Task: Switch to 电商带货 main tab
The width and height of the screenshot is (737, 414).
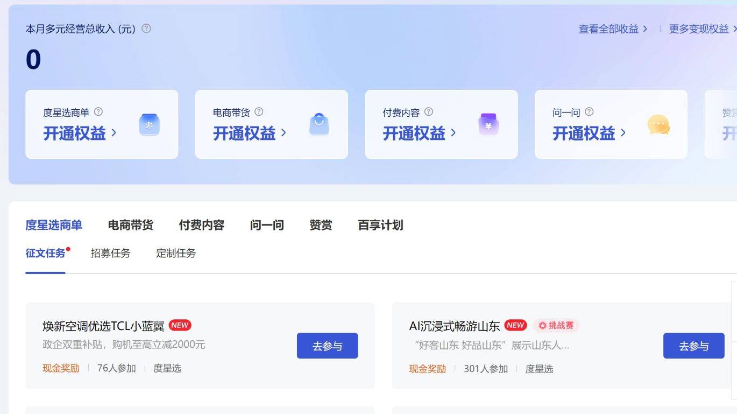Action: (131, 225)
